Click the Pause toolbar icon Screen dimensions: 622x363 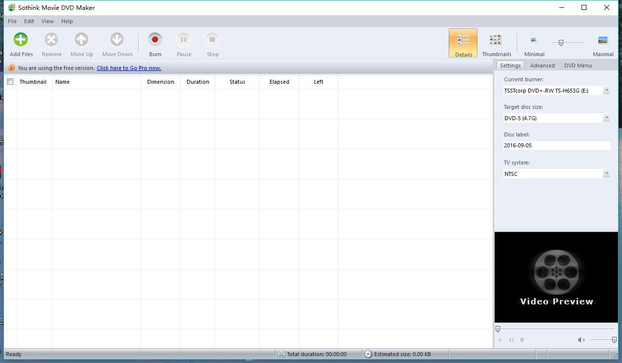coord(184,39)
